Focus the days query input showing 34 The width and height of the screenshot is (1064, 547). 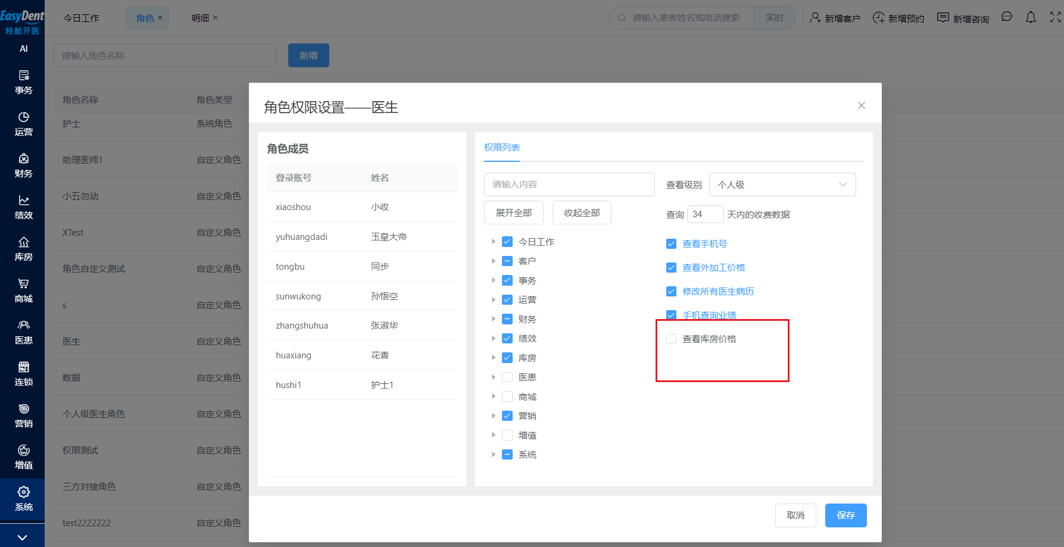(706, 214)
